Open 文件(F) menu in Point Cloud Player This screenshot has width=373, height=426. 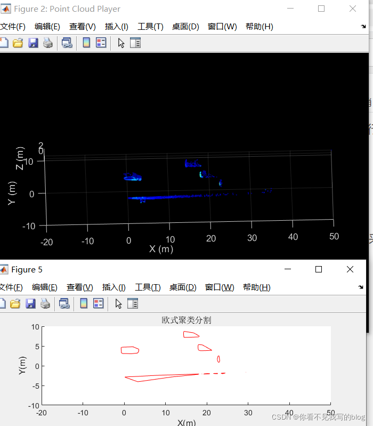pyautogui.click(x=12, y=27)
